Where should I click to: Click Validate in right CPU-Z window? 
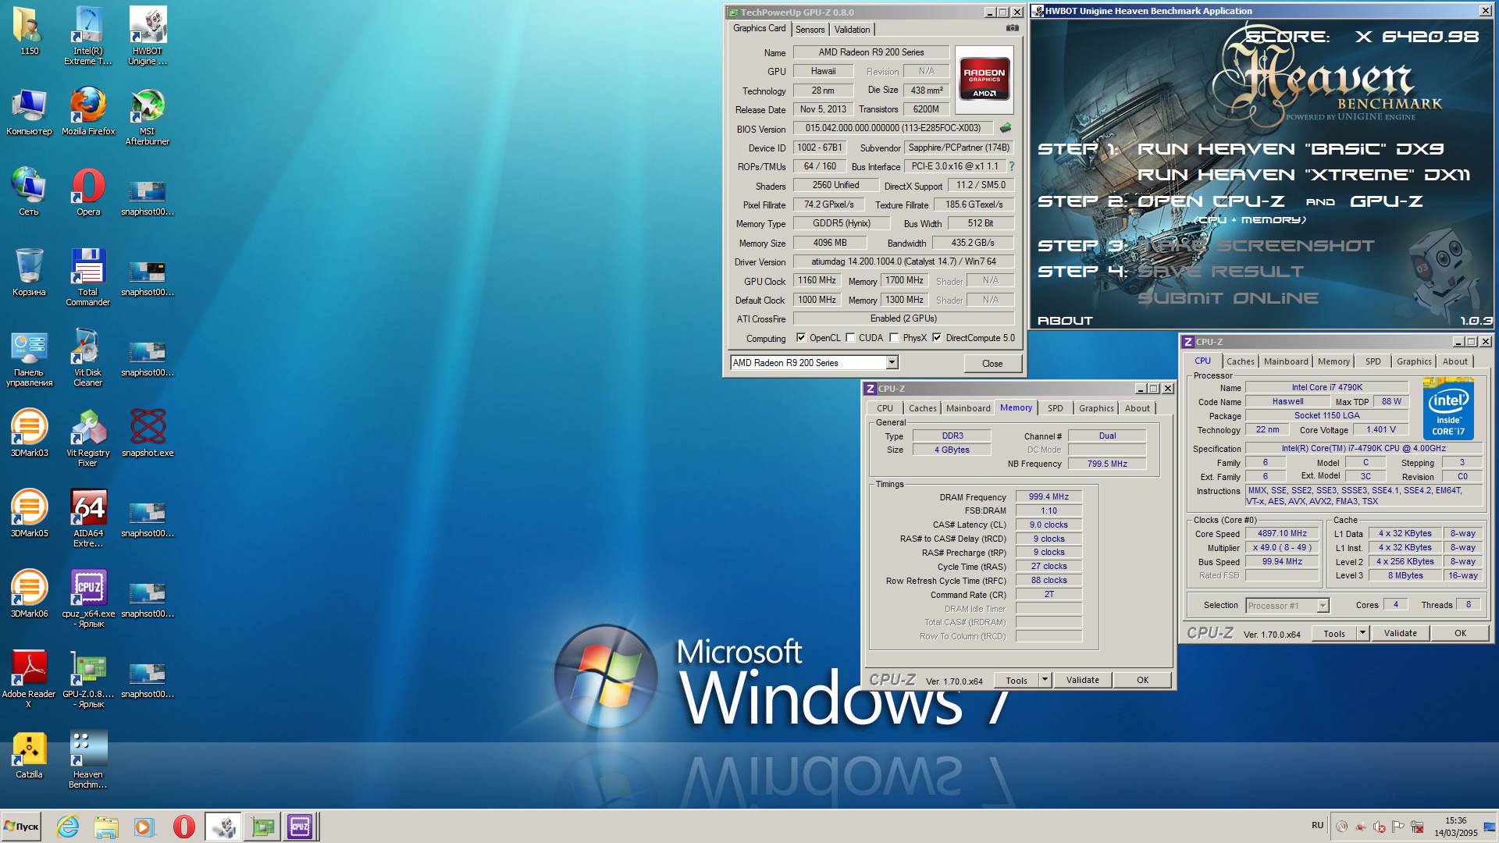(x=1401, y=633)
